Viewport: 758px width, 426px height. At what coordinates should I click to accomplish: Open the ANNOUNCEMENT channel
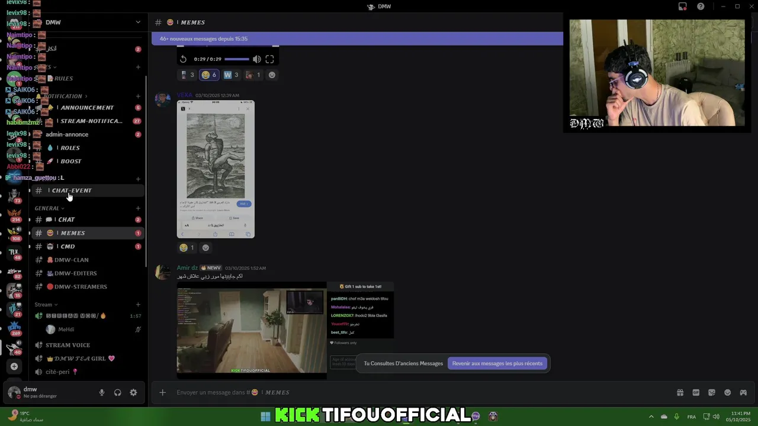coord(88,108)
